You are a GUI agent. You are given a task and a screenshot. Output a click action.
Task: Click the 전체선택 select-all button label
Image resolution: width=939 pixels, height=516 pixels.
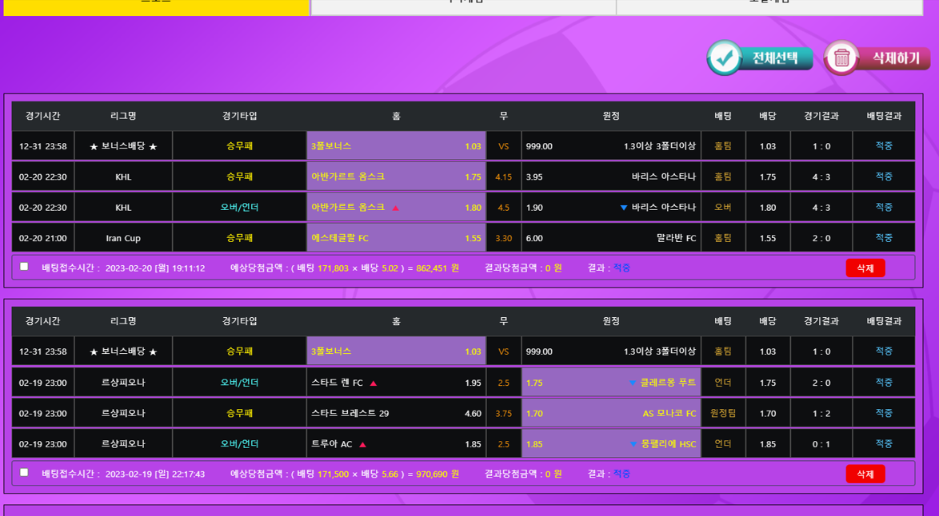[774, 58]
